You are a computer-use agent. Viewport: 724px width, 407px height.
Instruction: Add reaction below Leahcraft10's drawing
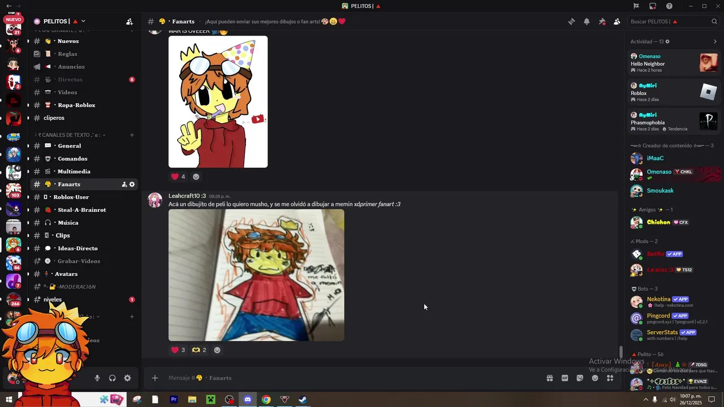pyautogui.click(x=217, y=350)
